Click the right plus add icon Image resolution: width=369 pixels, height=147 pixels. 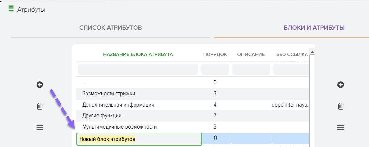pyautogui.click(x=341, y=85)
